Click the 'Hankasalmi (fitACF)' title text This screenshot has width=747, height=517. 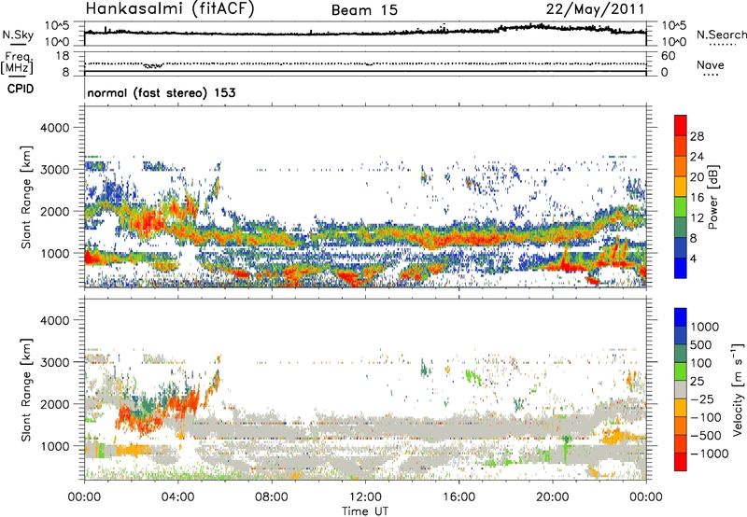(170, 9)
